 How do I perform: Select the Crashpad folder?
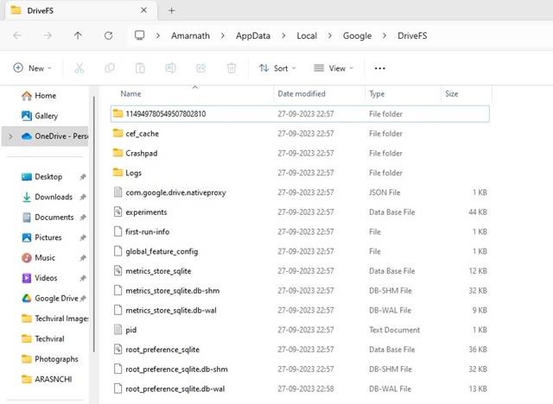tap(300, 153)
